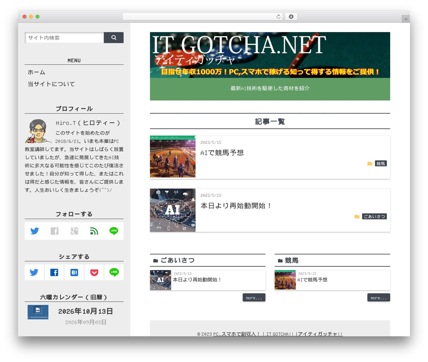The image size is (428, 362).
Task: Click the folder icon beside 競馬 tag
Action: tap(370, 164)
